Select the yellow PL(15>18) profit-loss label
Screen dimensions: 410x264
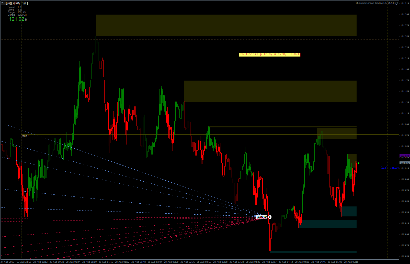[x=270, y=54]
